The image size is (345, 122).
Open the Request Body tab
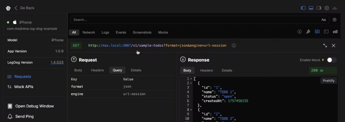click(78, 70)
